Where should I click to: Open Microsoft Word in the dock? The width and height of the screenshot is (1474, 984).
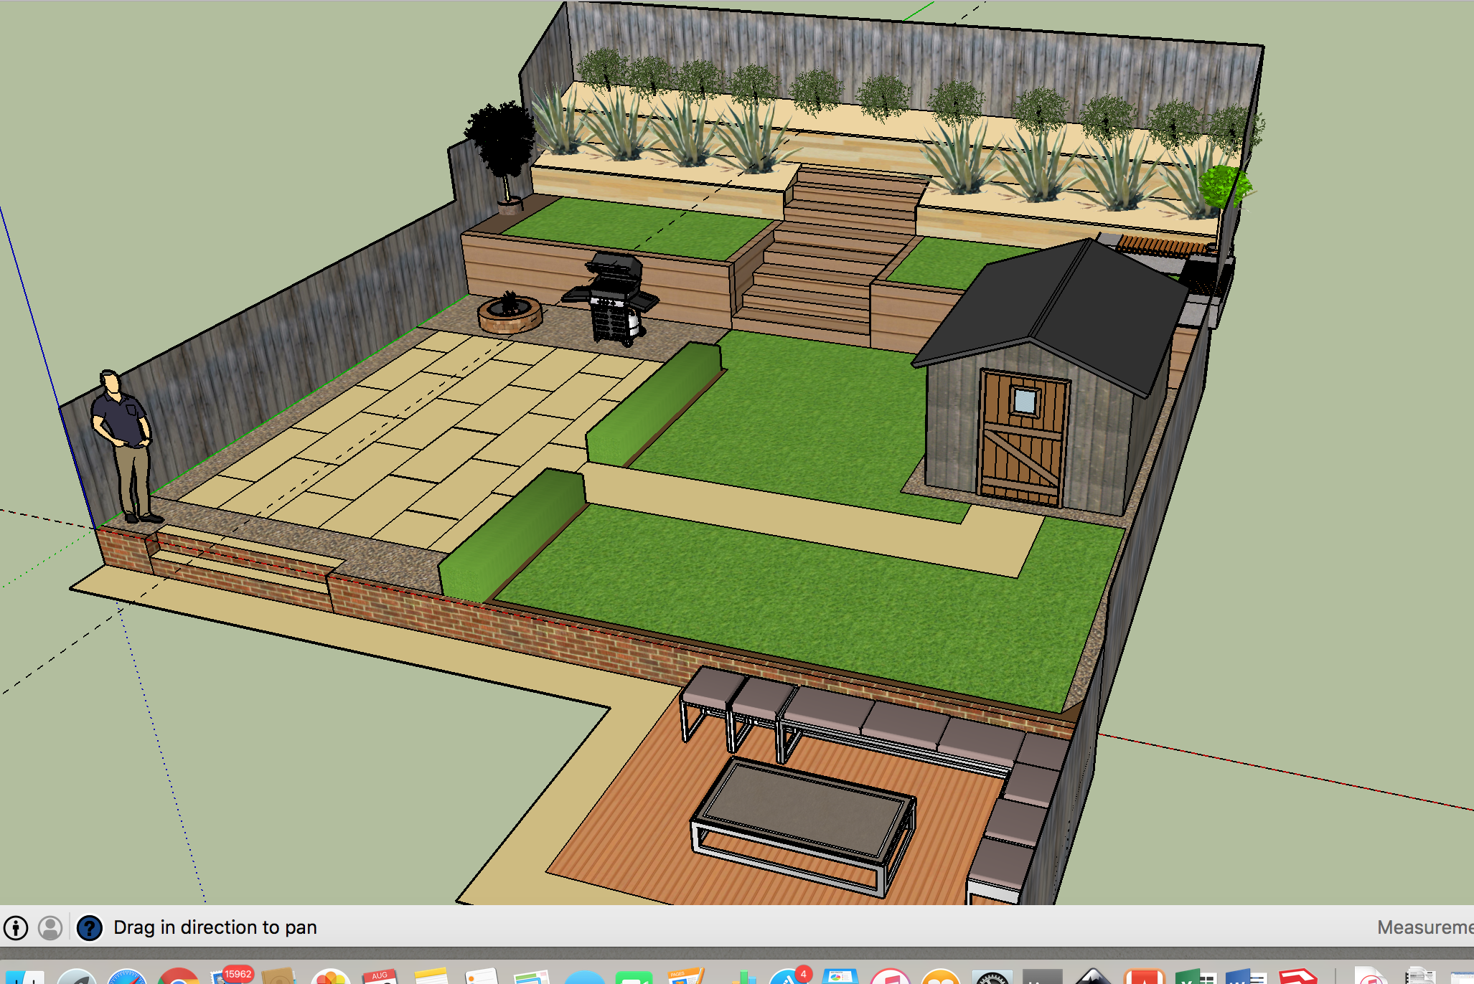(x=1247, y=978)
